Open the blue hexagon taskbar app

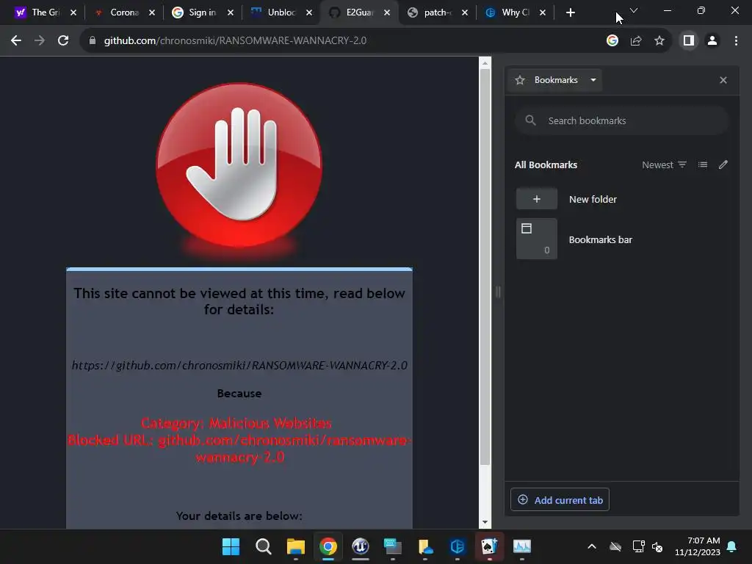[x=457, y=546]
